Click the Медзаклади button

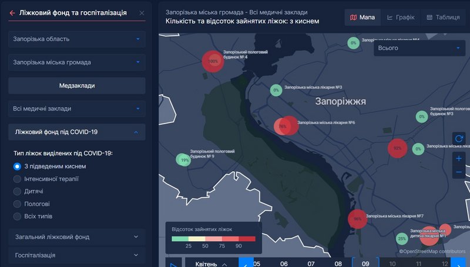click(x=76, y=85)
